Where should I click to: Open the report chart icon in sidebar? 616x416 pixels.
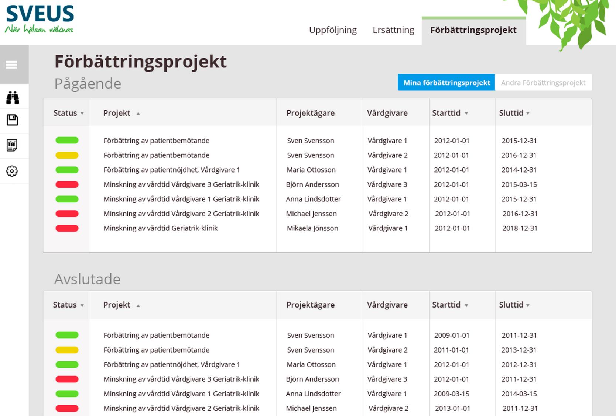click(12, 145)
